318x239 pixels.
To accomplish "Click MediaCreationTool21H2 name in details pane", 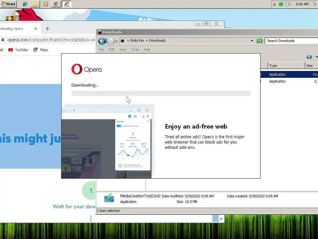I will (140, 196).
